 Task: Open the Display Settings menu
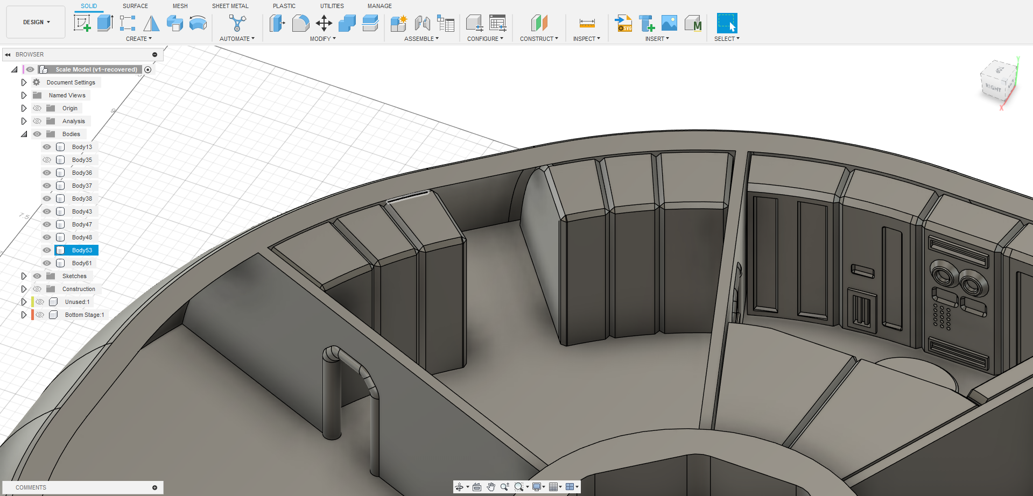[x=538, y=487]
